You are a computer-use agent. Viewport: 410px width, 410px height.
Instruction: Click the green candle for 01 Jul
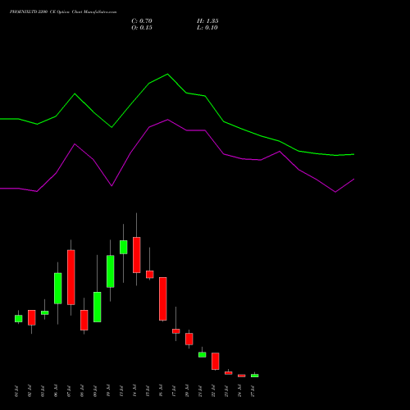(19, 319)
